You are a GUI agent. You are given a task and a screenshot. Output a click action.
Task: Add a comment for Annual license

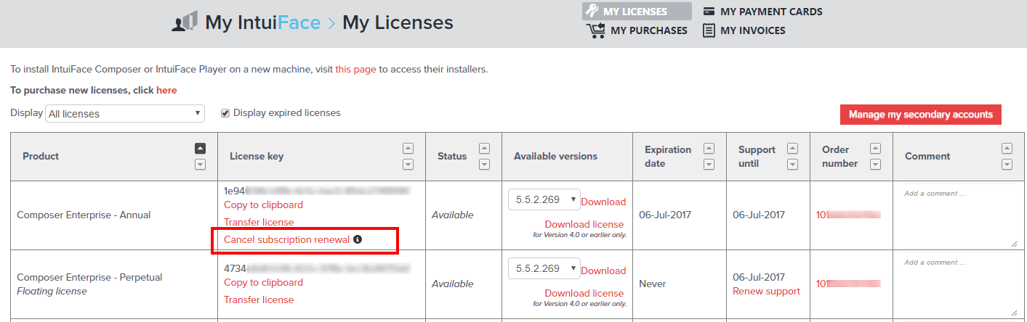(959, 215)
